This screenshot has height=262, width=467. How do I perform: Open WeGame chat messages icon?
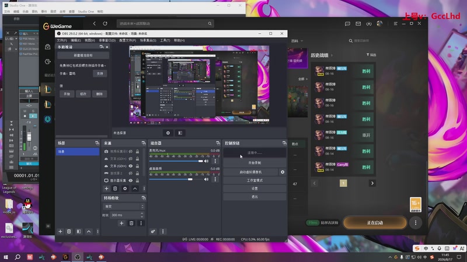point(347,23)
